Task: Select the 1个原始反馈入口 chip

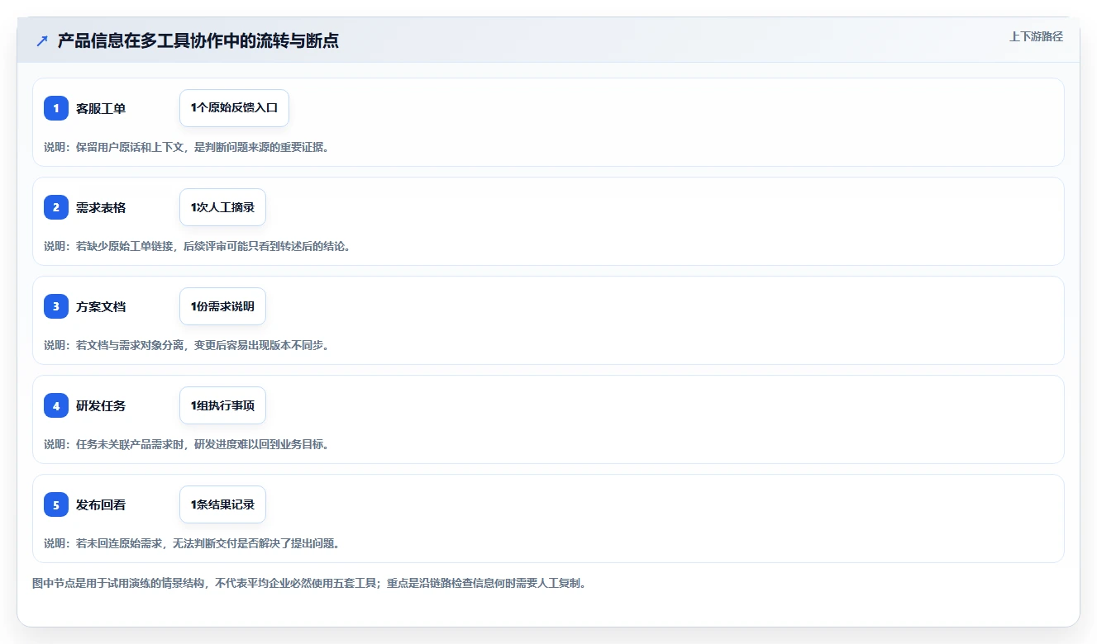Action: click(x=234, y=108)
